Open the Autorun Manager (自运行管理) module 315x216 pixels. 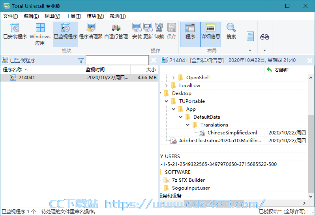pyautogui.click(x=116, y=31)
